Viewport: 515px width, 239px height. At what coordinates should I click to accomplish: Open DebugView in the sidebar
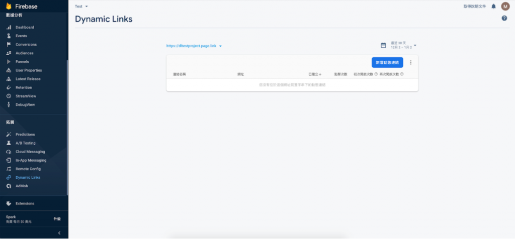[25, 104]
